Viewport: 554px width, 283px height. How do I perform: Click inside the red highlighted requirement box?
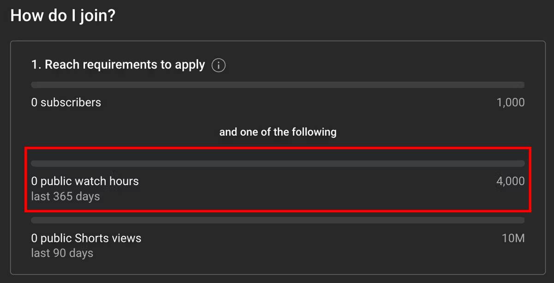277,180
